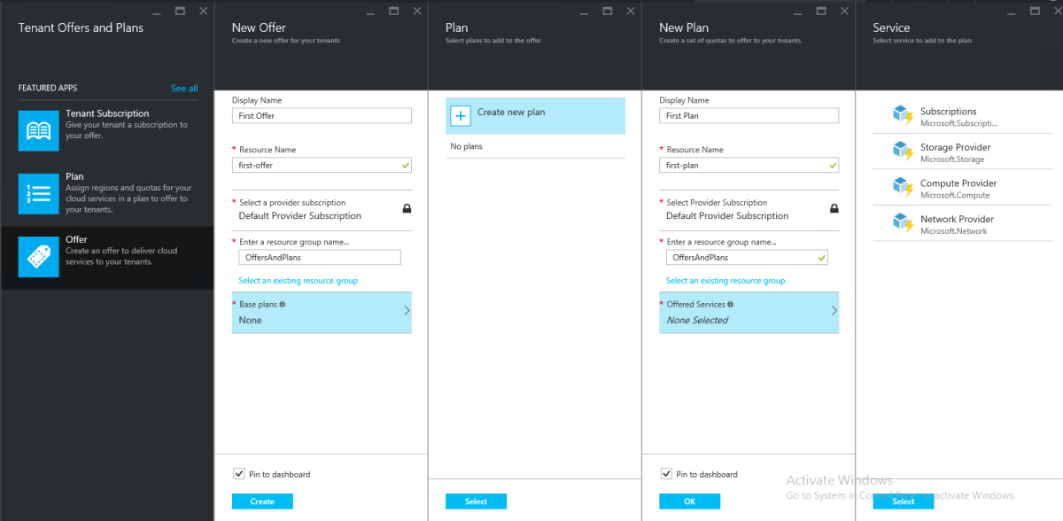Click the OK button in New Plan
Viewport: 1063px width, 521px height.
click(689, 502)
